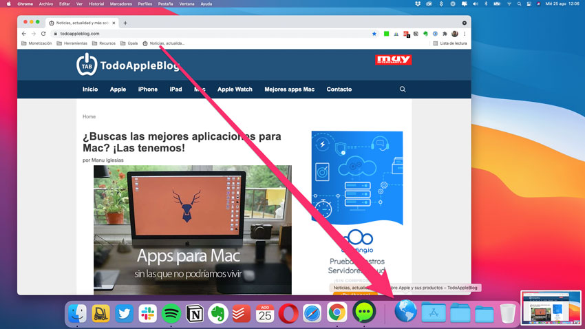Image resolution: width=585 pixels, height=329 pixels.
Task: Open the Twitter app in the Dock
Action: point(125,313)
